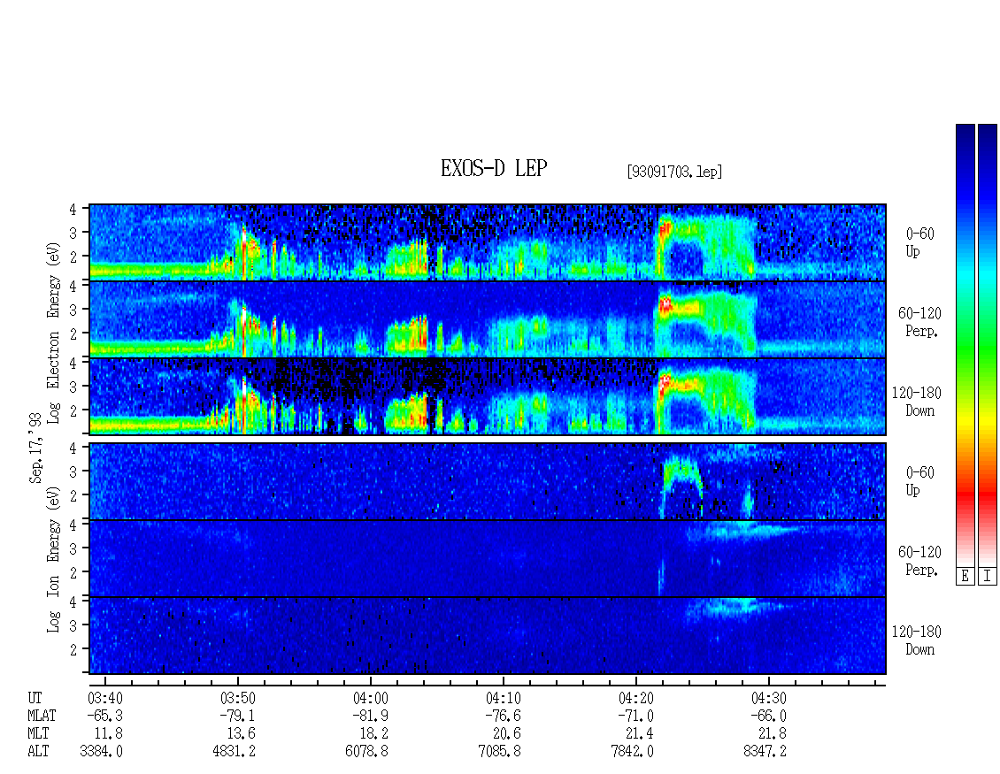Click the MLT value 20.6
1000x774 pixels.
pyautogui.click(x=507, y=734)
